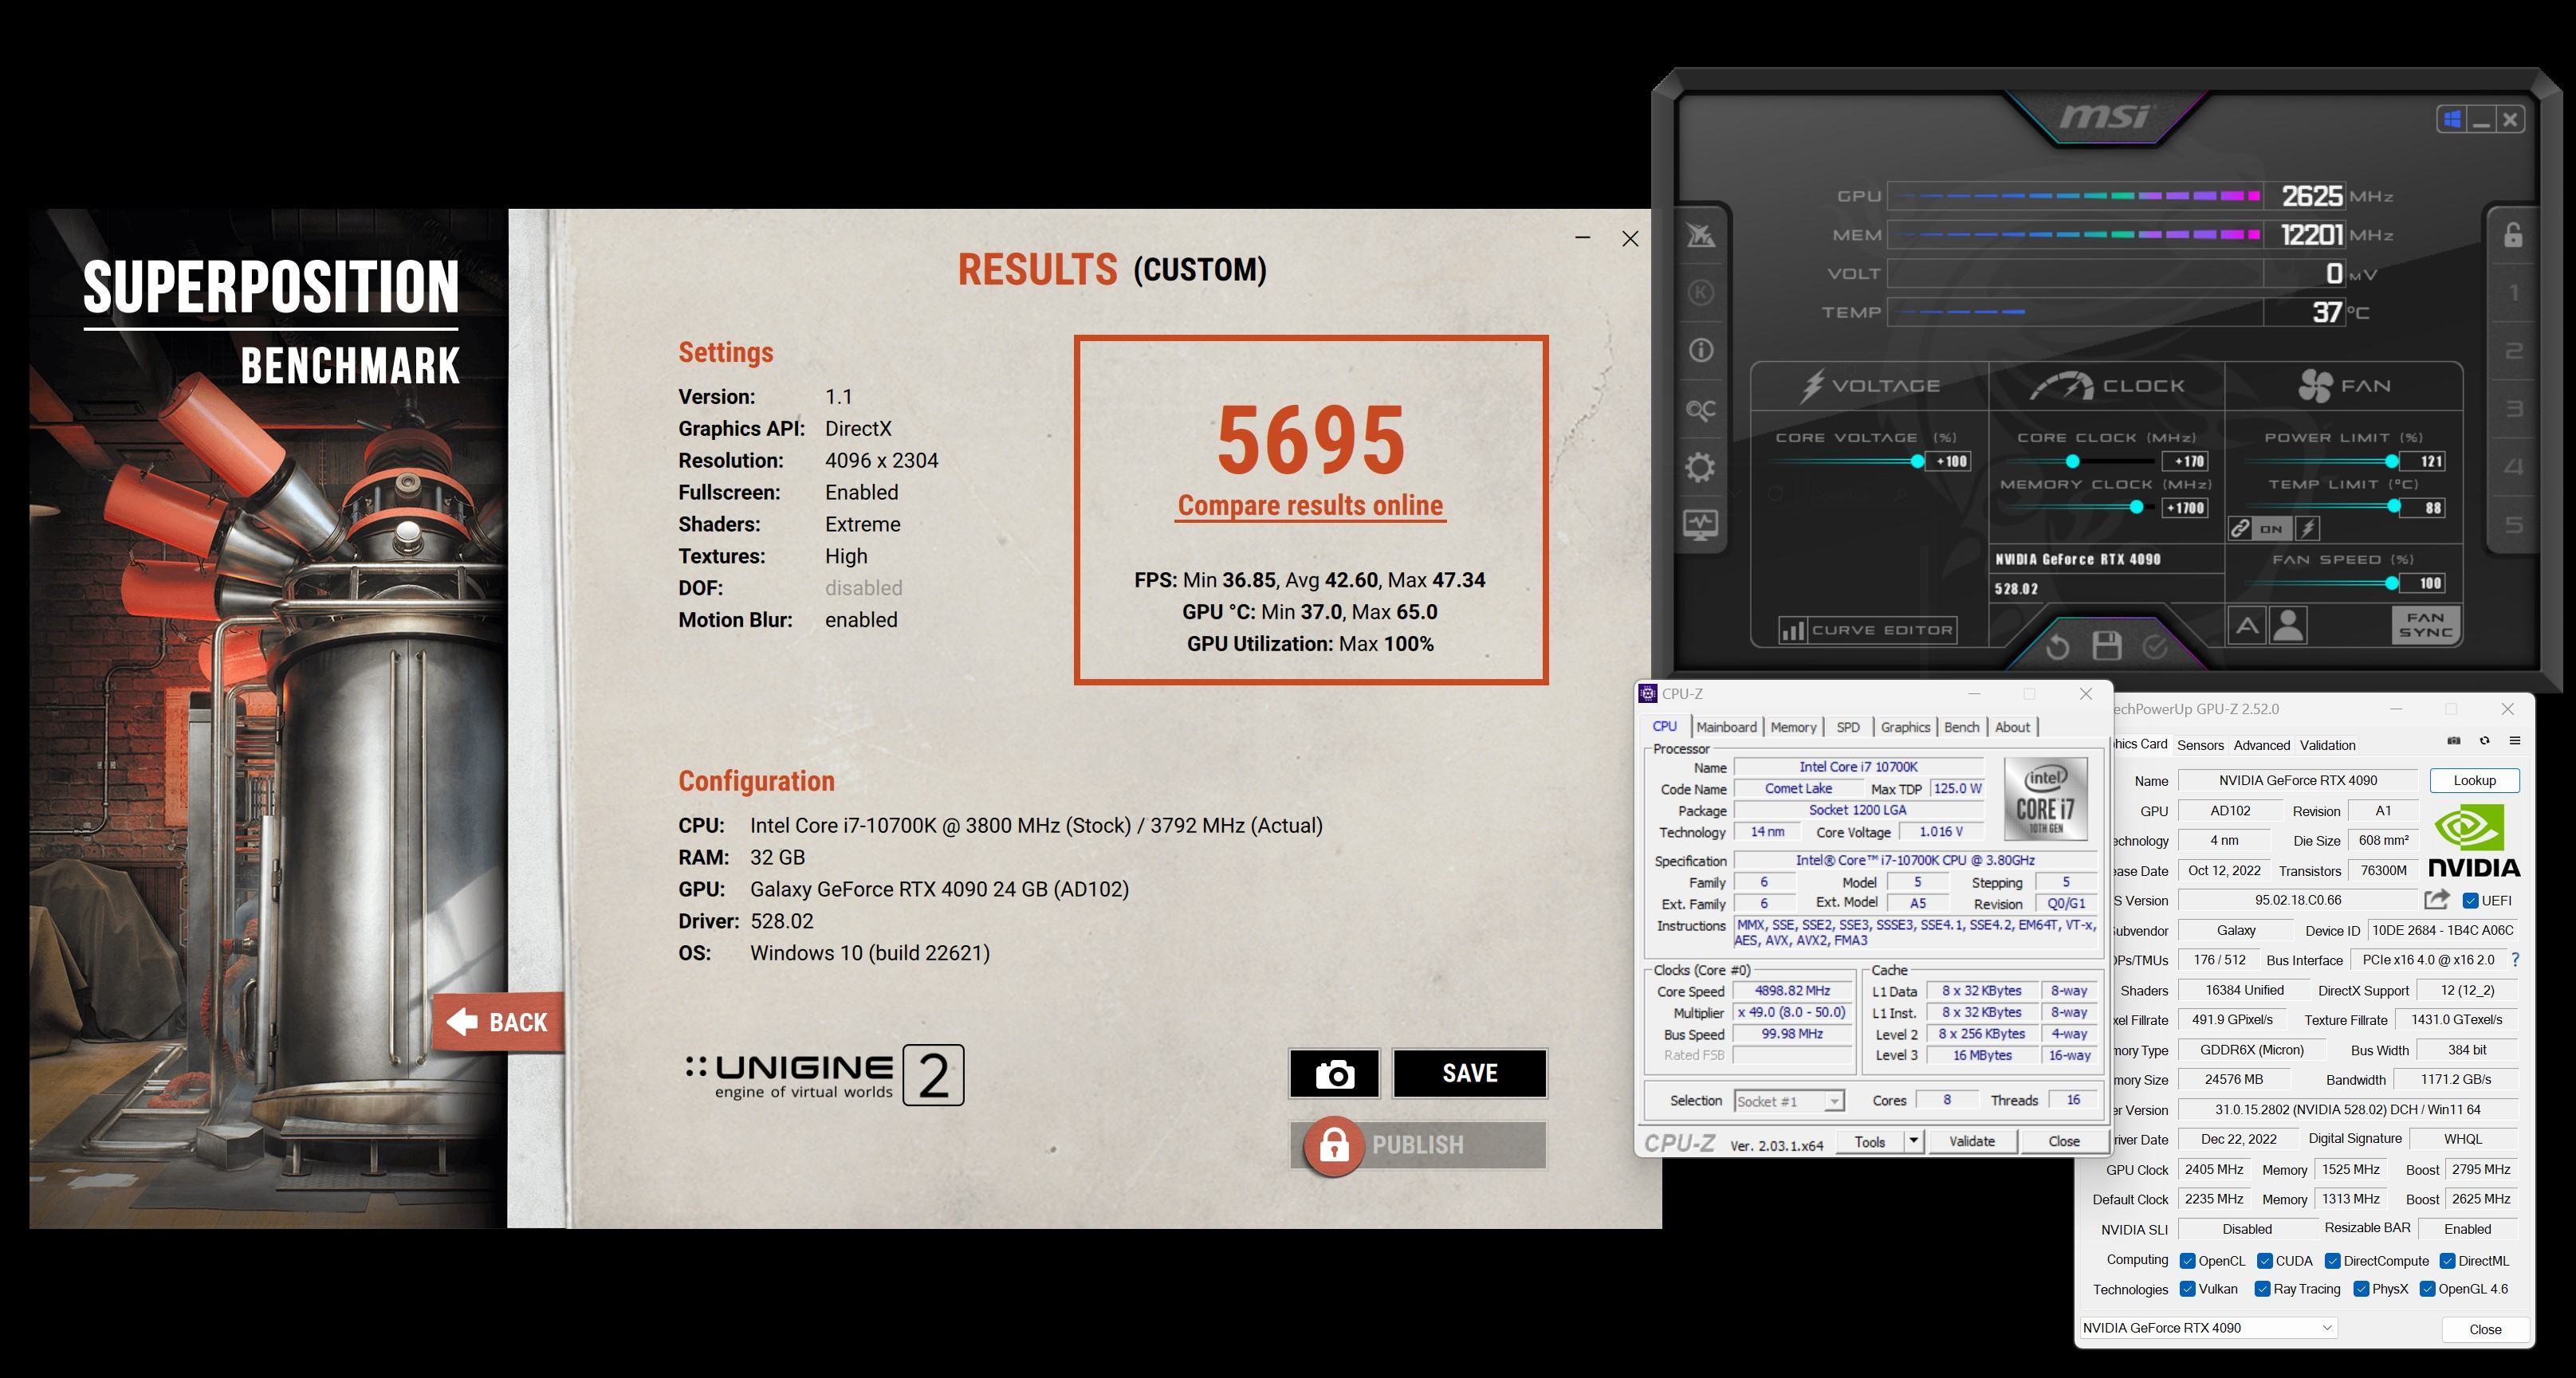Open the Afterburner information icon
The image size is (2576, 1378).
click(x=1701, y=350)
